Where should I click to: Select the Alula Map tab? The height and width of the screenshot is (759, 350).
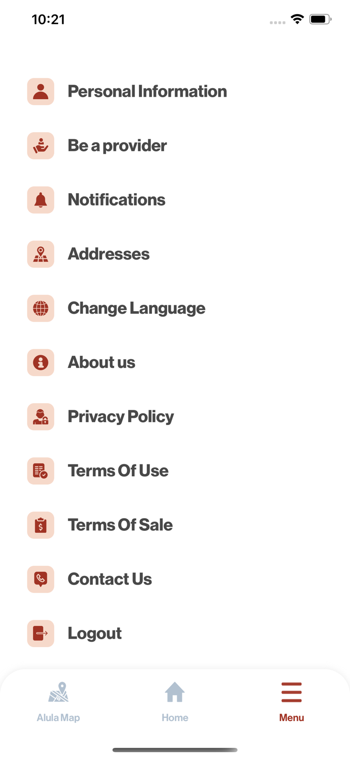pos(58,701)
